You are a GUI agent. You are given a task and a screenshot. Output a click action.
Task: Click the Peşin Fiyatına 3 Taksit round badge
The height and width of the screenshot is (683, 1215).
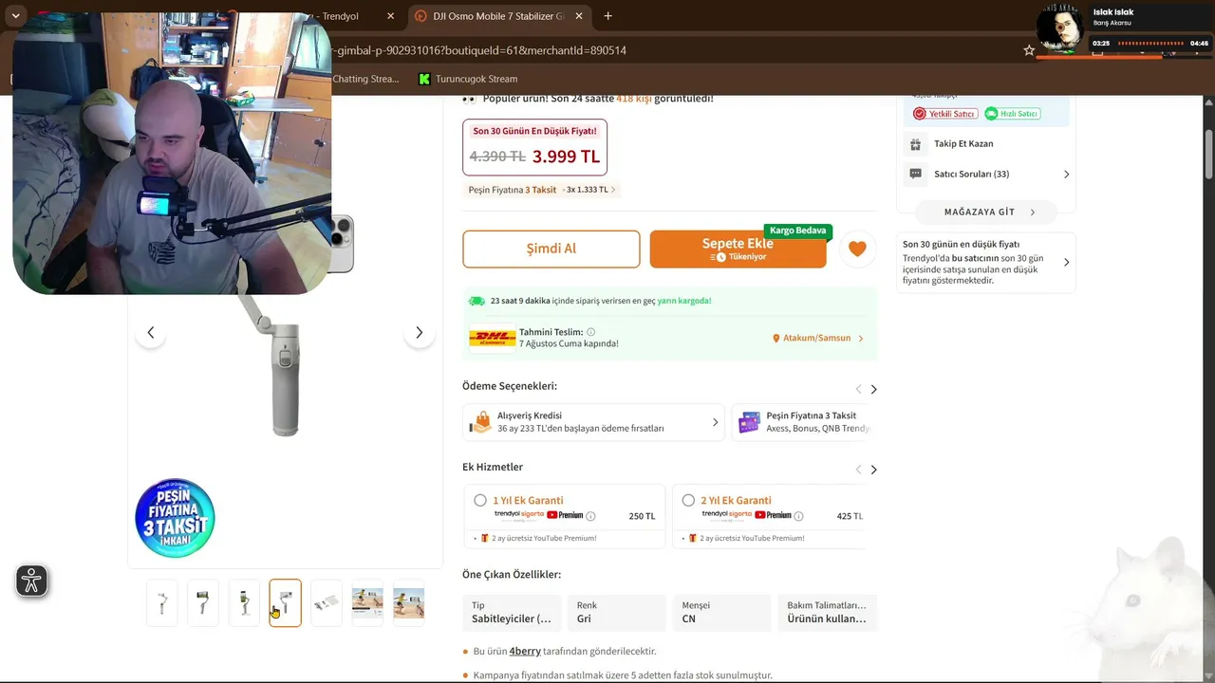tap(175, 518)
